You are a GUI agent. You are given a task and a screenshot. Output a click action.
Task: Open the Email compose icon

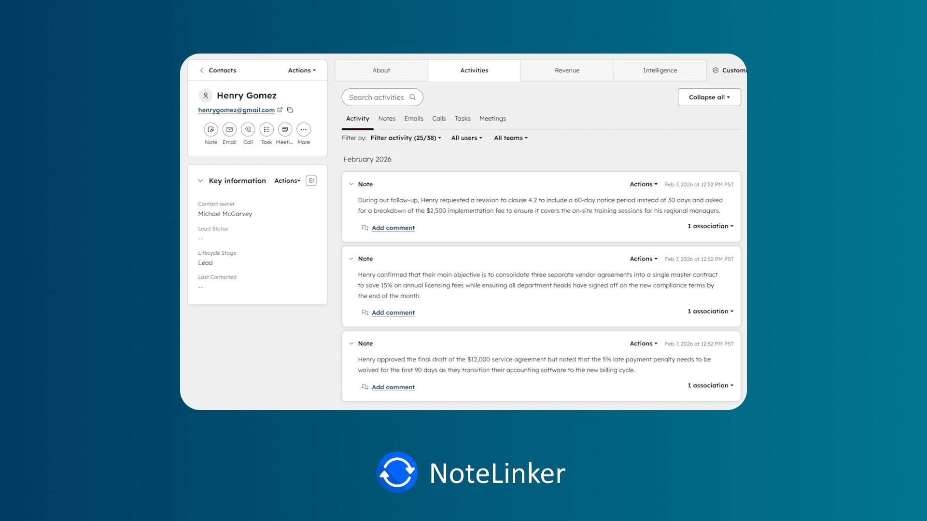tap(229, 129)
